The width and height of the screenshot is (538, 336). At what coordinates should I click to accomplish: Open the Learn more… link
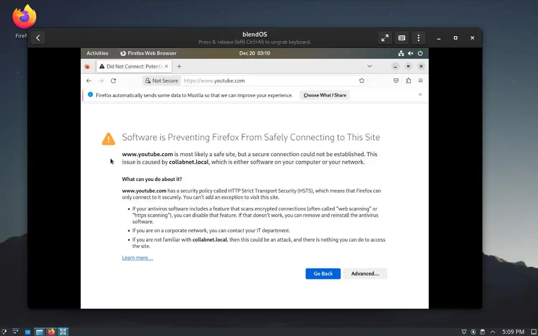click(x=137, y=258)
